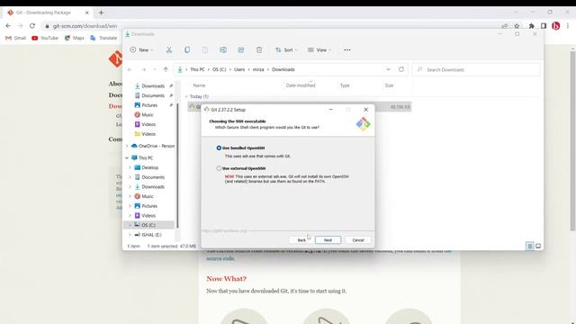Click the Rename icon in Explorer toolbar
576x324 pixels.
pyautogui.click(x=223, y=50)
